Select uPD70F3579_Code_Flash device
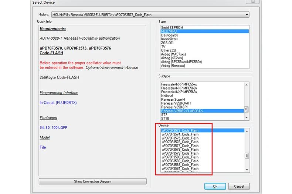The width and height of the screenshot is (292, 194). click(x=203, y=153)
